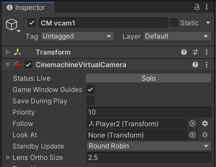This screenshot has height=167, width=216.
Task: Open CinemachineVirtualCamera component context menu
Action: click(x=207, y=65)
